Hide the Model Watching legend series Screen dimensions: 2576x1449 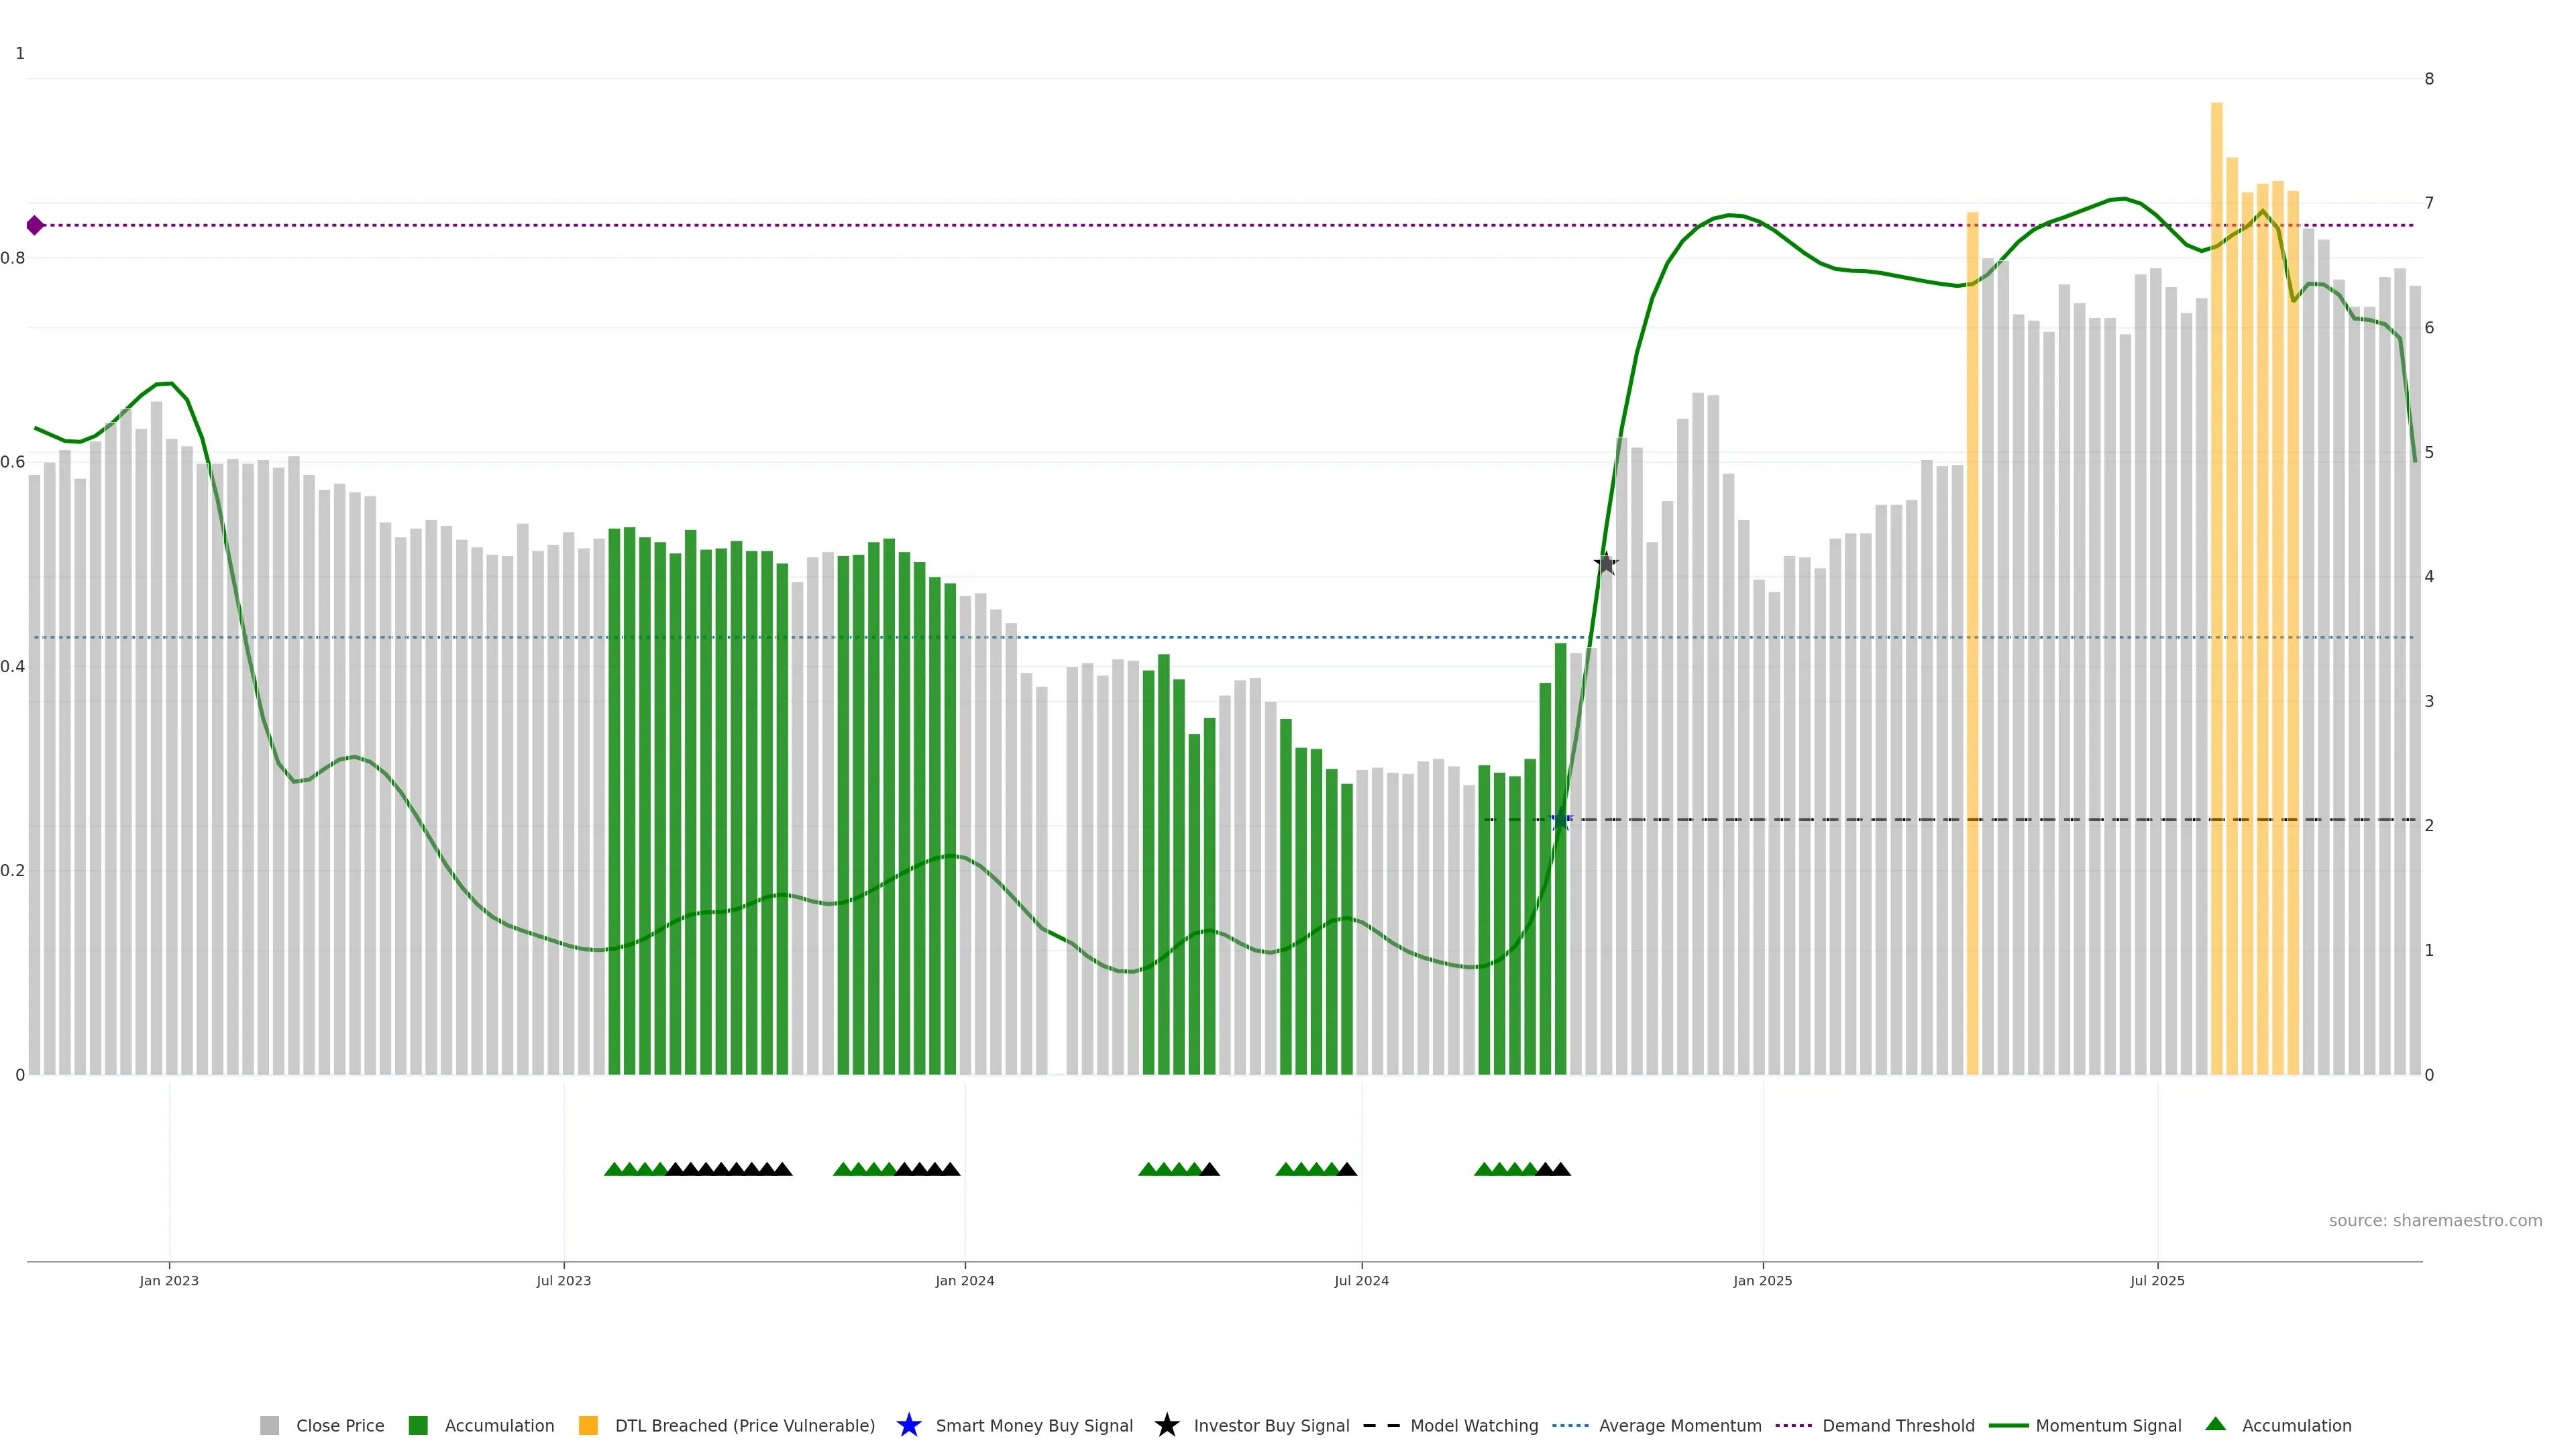[1473, 1425]
